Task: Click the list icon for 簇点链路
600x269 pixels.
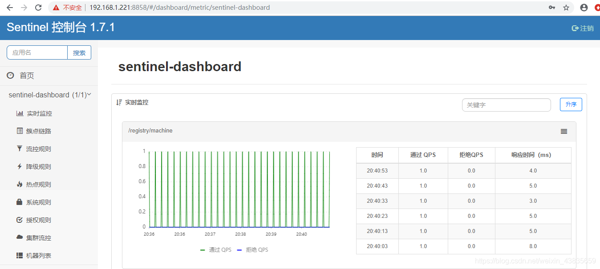Action: point(20,131)
